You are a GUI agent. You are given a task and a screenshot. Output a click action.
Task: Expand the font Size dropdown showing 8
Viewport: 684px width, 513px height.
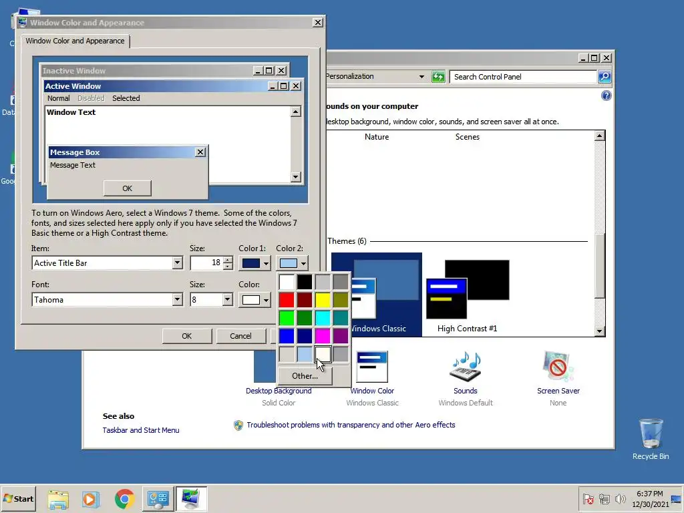point(227,300)
